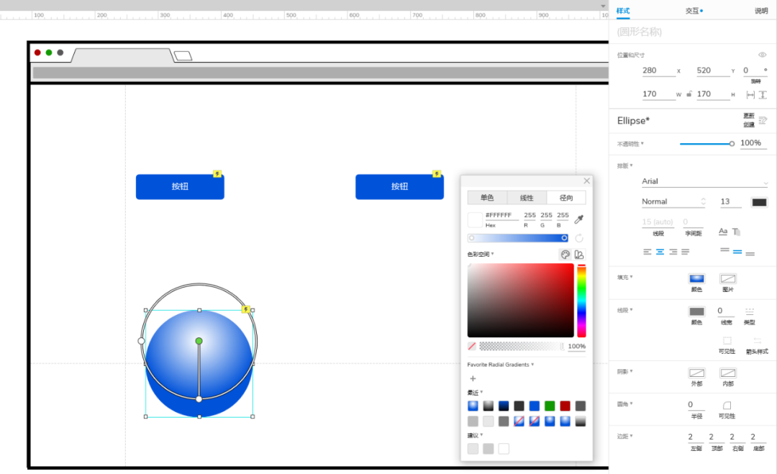Open the inner shadow settings icon
Viewport: 777px width, 474px height.
[727, 373]
